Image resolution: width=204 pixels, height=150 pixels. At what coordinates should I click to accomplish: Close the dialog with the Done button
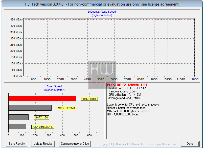point(190,144)
